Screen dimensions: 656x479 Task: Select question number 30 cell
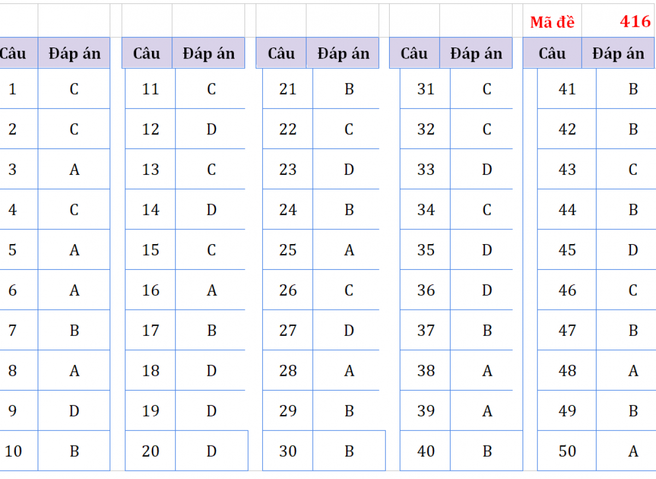(288, 451)
